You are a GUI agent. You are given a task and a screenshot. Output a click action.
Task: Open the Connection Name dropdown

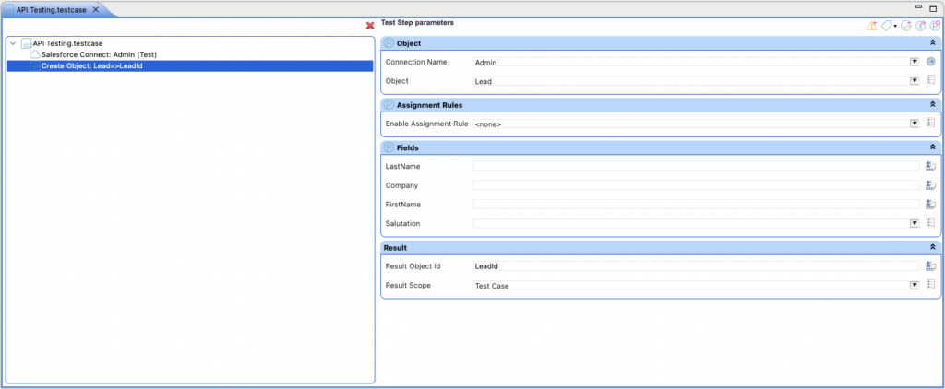point(915,62)
